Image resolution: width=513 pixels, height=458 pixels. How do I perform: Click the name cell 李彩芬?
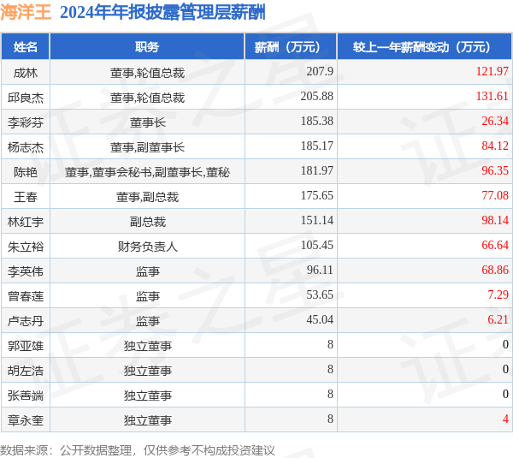pyautogui.click(x=26, y=122)
